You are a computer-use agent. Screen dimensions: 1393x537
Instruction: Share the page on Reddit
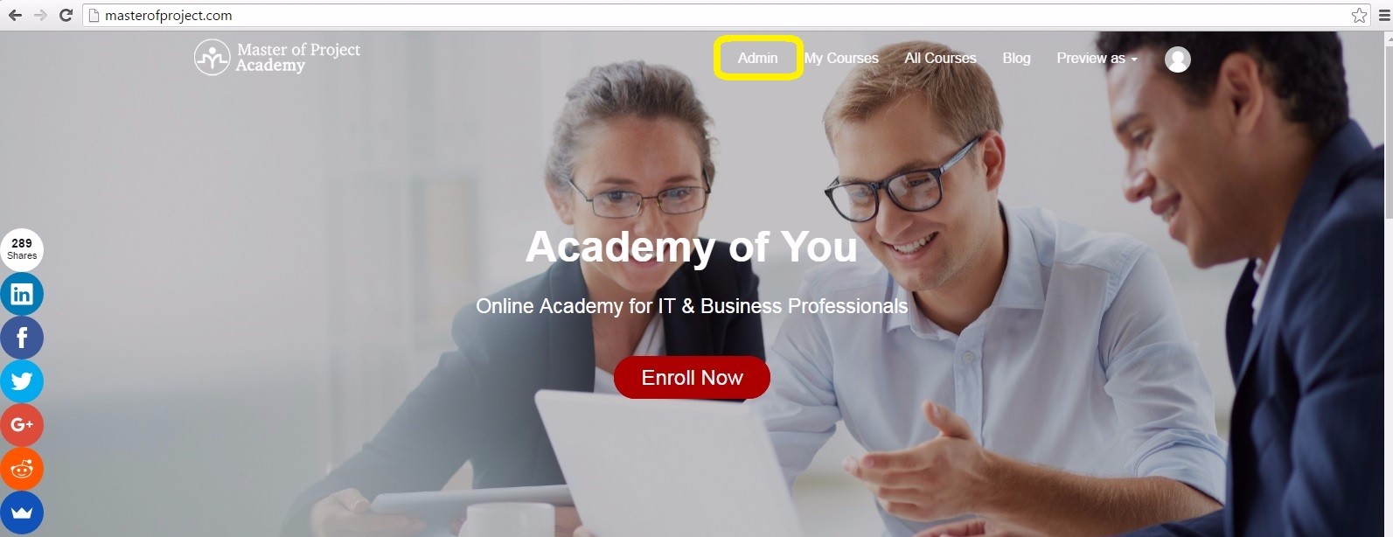pos(22,469)
